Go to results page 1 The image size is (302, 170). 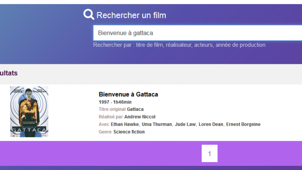point(210,153)
